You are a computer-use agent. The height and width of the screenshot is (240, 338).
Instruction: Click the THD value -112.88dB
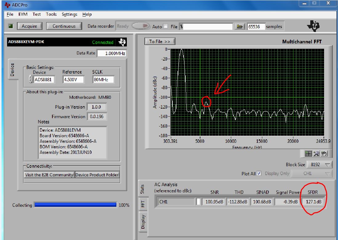coord(238,202)
